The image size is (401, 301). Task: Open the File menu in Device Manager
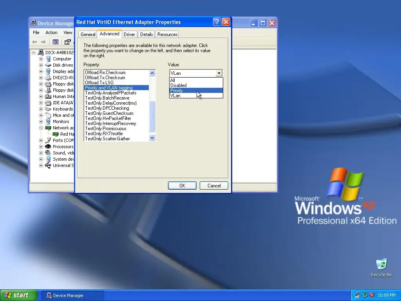[x=36, y=33]
